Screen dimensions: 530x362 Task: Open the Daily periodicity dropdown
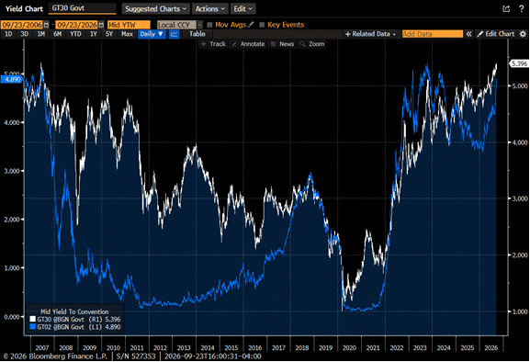tap(152, 34)
